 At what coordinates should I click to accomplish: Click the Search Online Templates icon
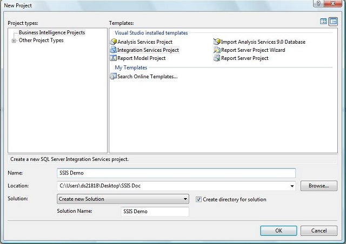point(113,77)
